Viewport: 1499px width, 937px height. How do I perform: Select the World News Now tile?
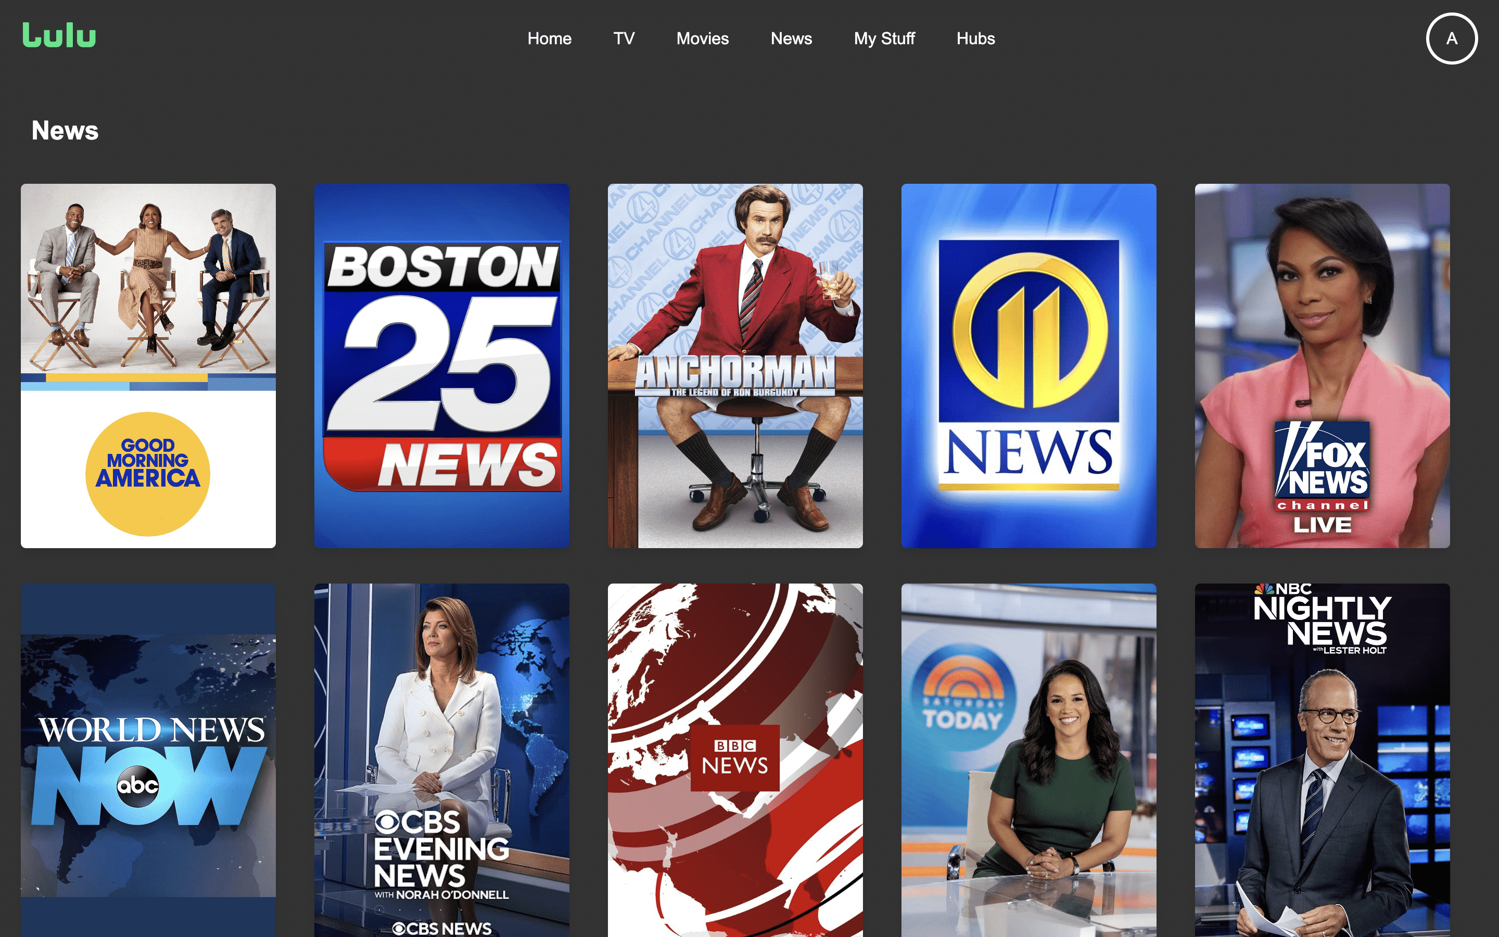[x=148, y=760]
